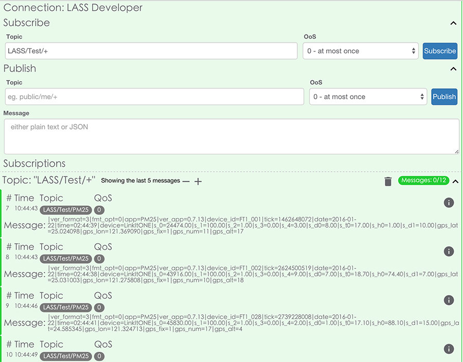The height and width of the screenshot is (362, 463).
Task: Click message text with device_id=FT1_001
Action: tap(253, 225)
